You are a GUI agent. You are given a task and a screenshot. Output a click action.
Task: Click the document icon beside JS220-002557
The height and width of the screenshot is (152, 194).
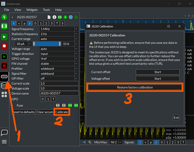point(49,17)
